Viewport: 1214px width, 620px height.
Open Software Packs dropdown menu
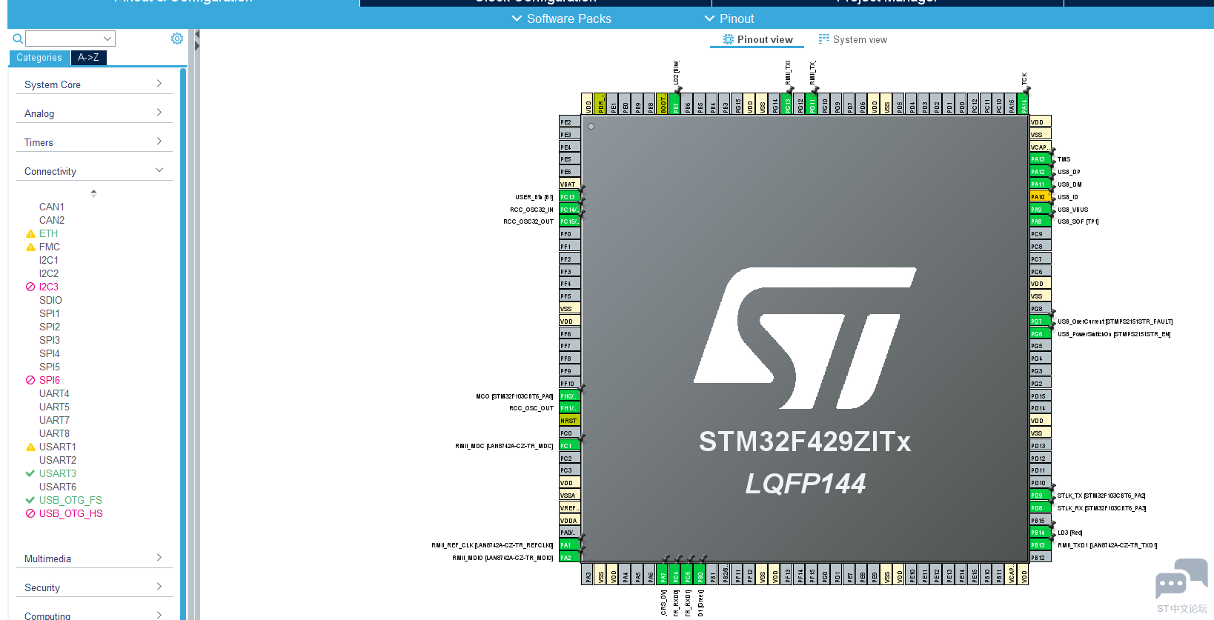coord(562,19)
